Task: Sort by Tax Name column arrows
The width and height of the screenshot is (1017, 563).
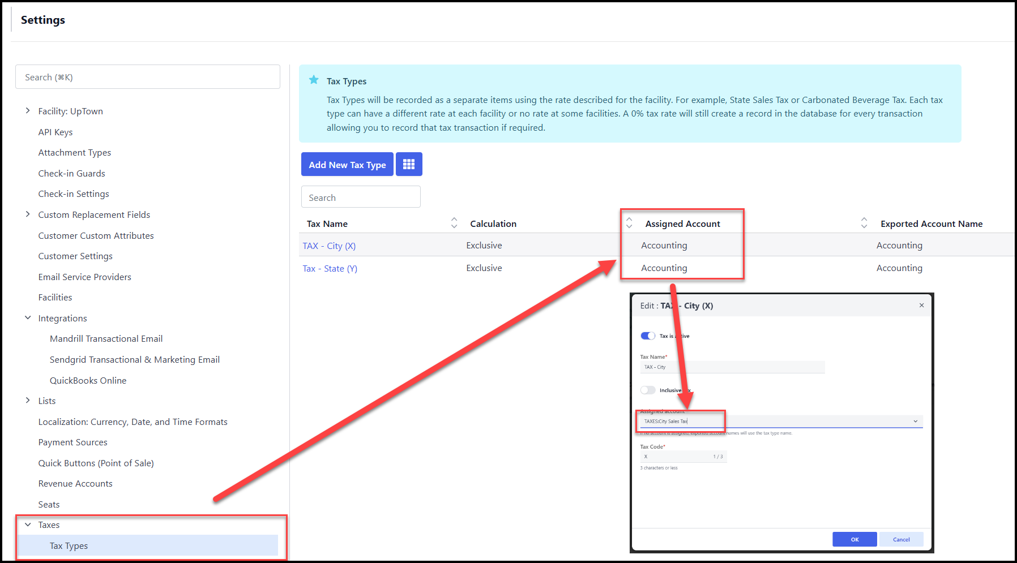Action: point(454,223)
